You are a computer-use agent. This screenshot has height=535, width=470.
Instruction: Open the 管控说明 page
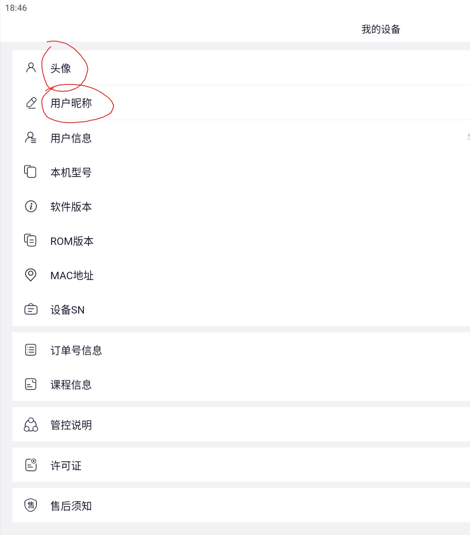point(241,424)
